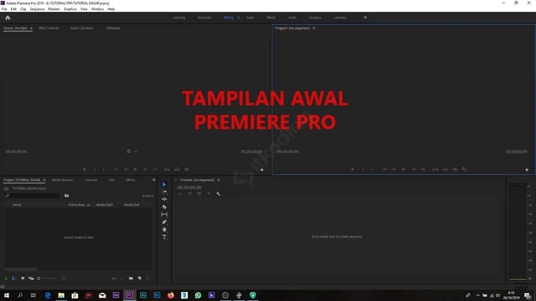The width and height of the screenshot is (536, 301).
Task: Select the Pen tool
Action: (x=164, y=222)
